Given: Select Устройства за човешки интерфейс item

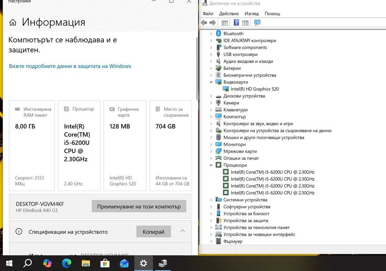Looking at the screenshot, I should (x=259, y=234).
